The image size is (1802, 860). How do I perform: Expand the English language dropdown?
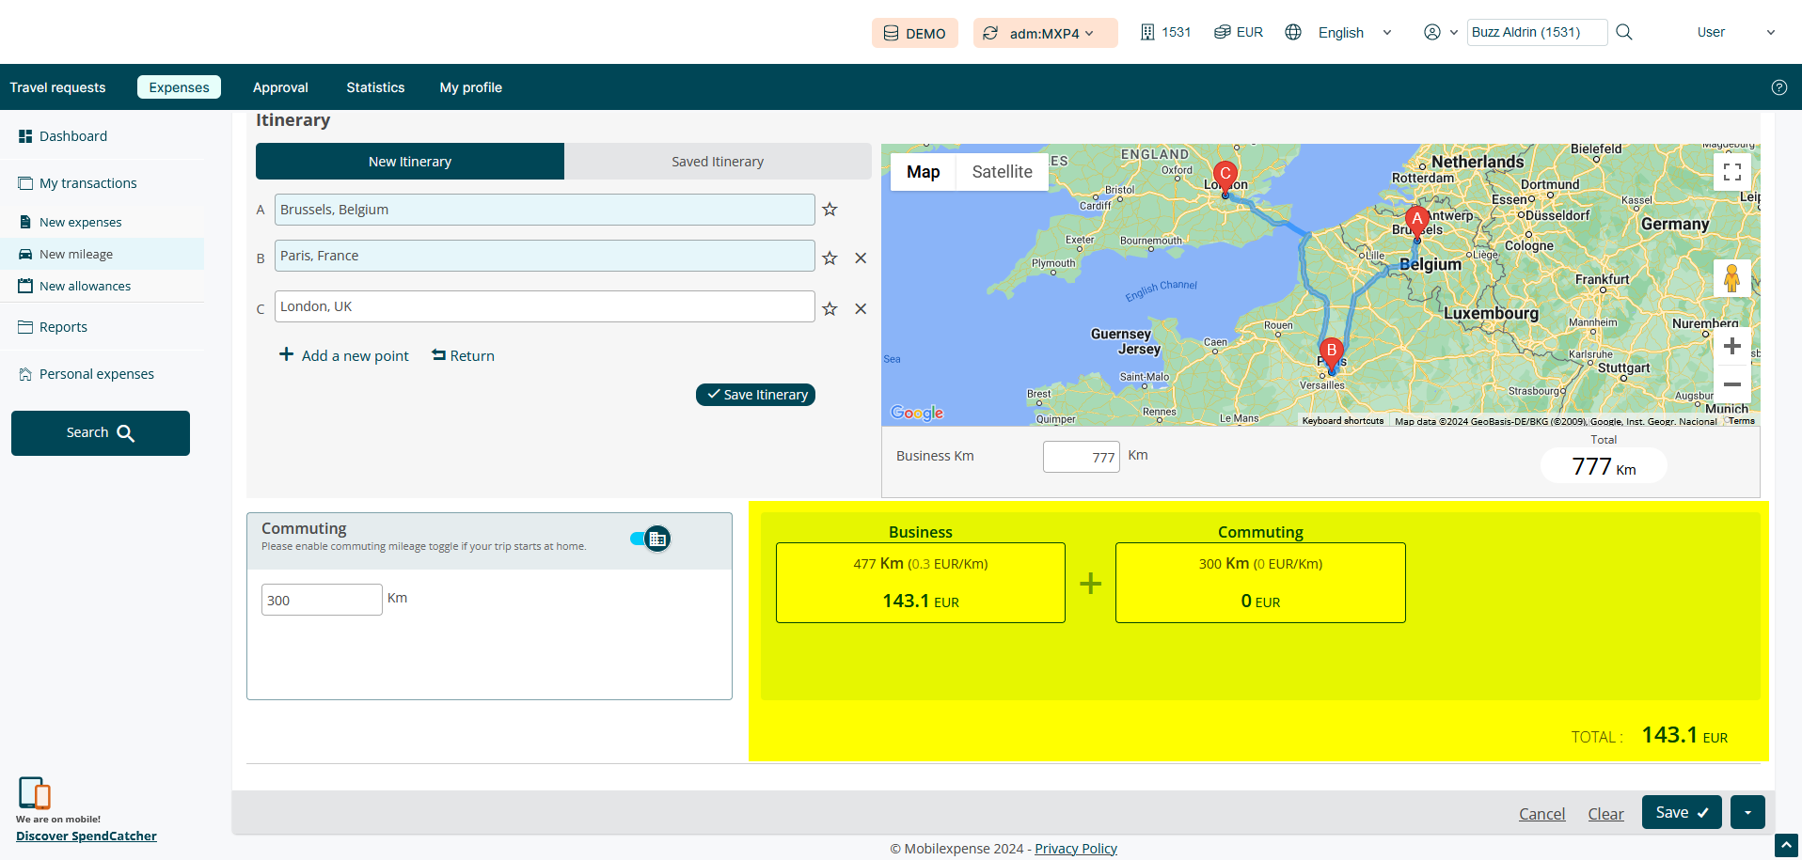(x=1353, y=33)
